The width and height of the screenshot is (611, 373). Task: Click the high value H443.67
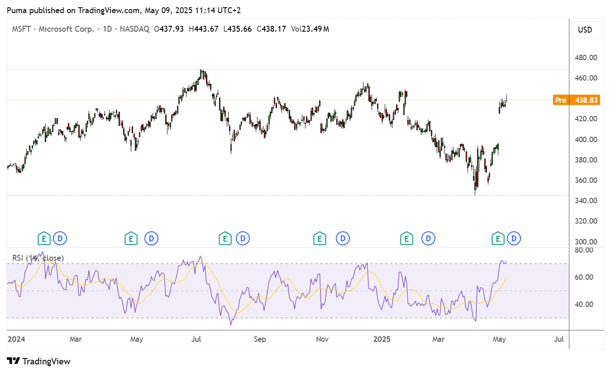point(204,29)
